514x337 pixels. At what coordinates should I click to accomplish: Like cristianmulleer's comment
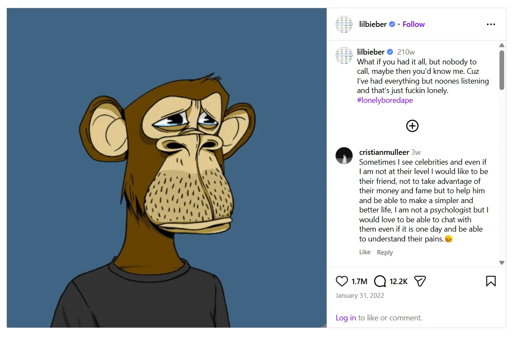click(x=365, y=252)
